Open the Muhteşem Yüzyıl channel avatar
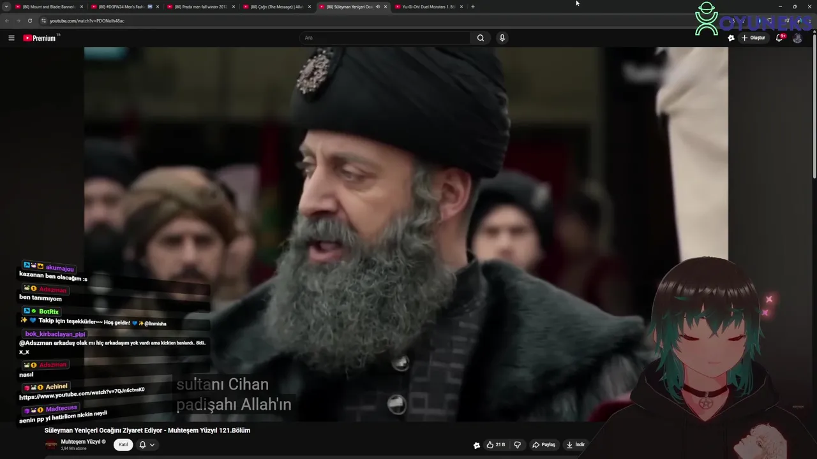This screenshot has height=459, width=817. (51, 444)
